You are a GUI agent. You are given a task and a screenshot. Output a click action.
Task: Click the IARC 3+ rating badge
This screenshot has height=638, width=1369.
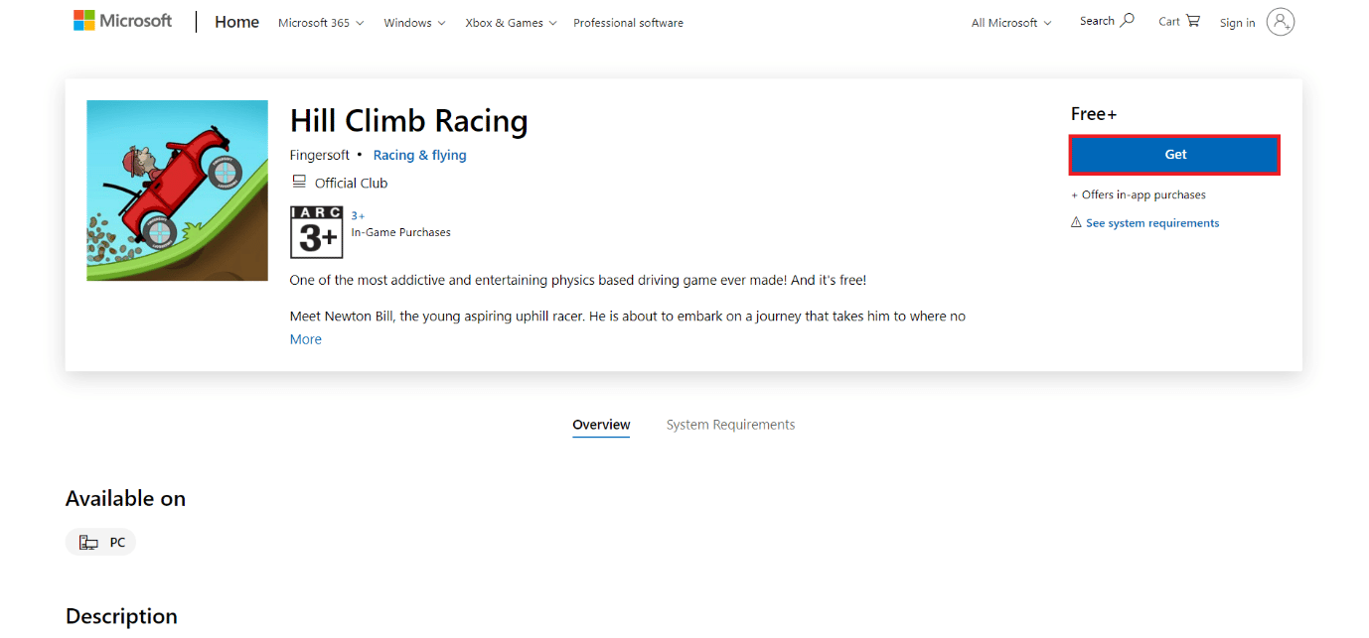pos(316,232)
